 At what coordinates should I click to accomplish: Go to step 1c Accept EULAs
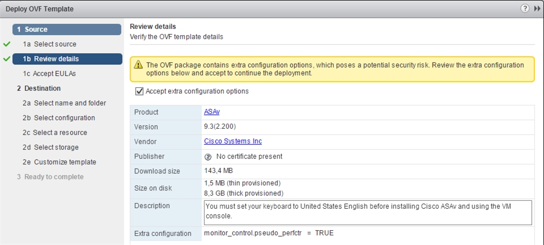pos(49,74)
